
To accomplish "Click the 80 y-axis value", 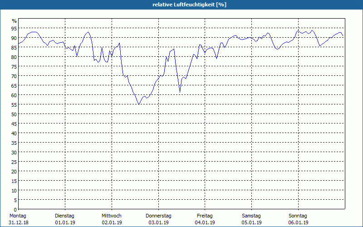I will [14, 57].
